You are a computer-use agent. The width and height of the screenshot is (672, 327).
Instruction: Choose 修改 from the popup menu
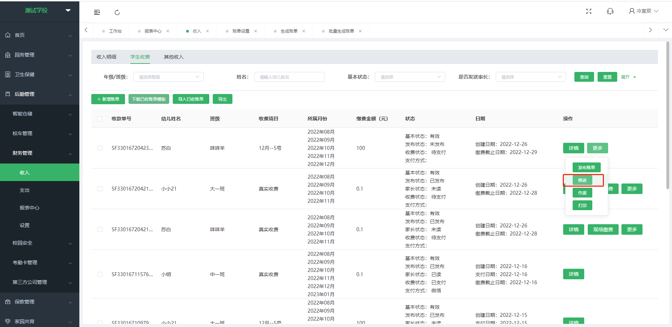[x=582, y=180]
